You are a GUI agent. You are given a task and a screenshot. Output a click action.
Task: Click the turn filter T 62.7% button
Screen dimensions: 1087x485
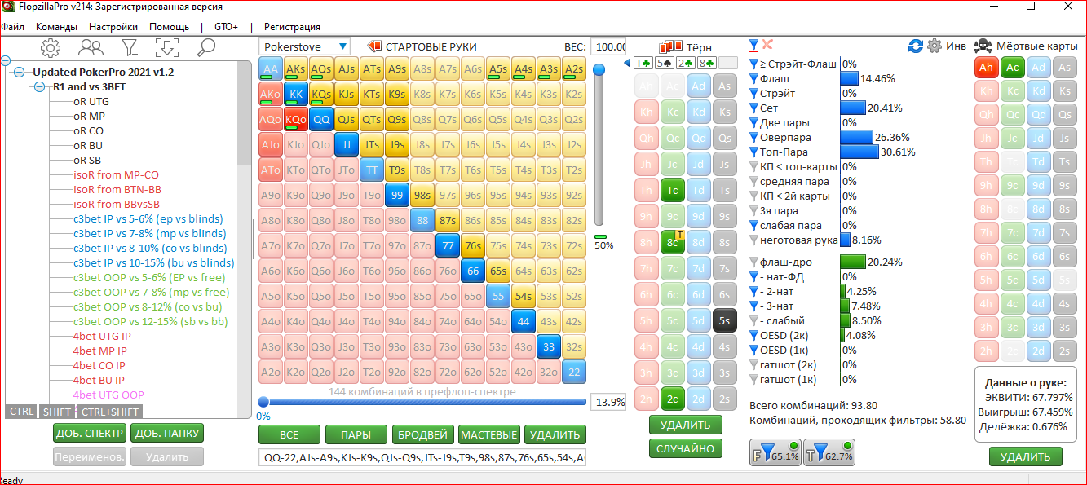(829, 452)
